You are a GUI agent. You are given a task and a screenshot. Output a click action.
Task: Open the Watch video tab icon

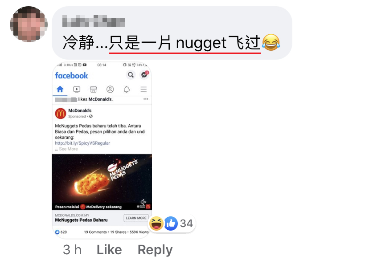(77, 89)
